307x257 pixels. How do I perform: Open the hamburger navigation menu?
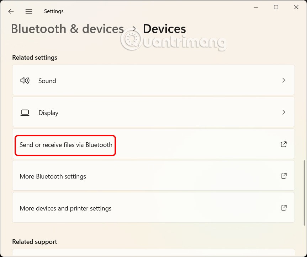point(29,11)
